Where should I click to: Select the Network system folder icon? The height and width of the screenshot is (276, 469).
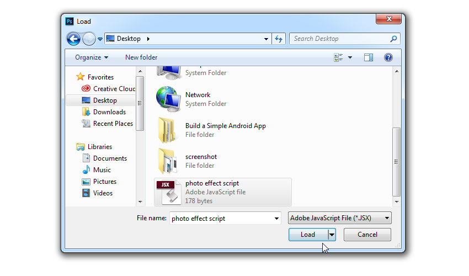click(168, 99)
